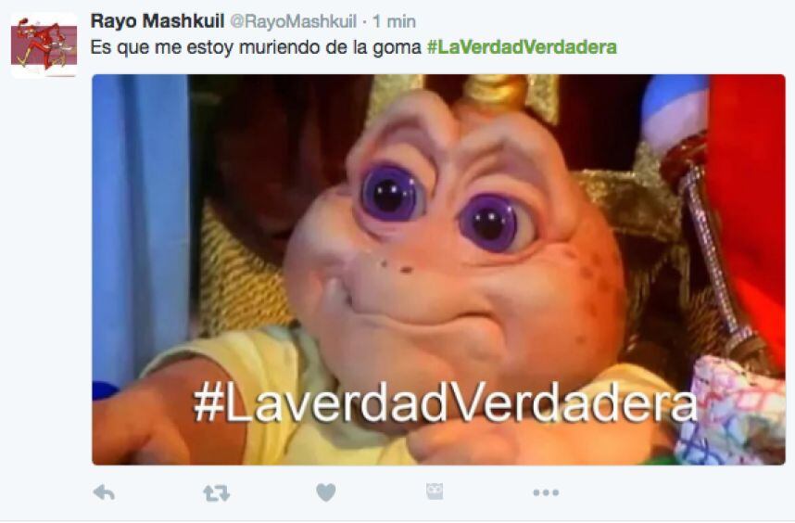The image size is (795, 523).
Task: Share tweet using the owl icon
Action: [435, 491]
